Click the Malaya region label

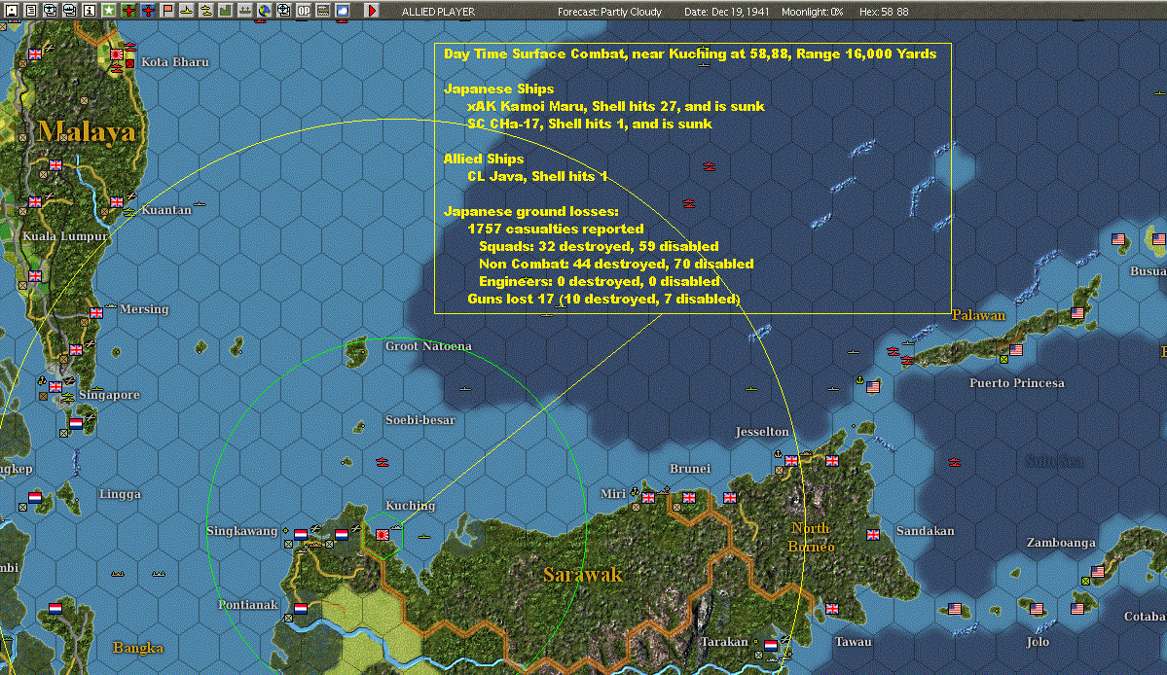tap(87, 132)
